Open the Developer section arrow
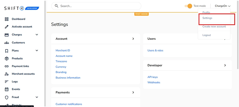 click(225, 65)
